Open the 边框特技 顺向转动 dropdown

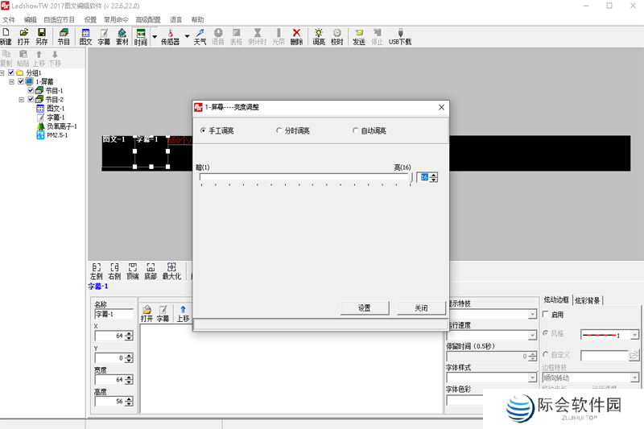634,377
